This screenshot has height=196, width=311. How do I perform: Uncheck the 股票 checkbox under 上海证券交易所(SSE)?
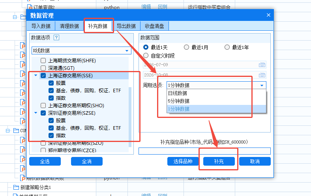pos(51,83)
